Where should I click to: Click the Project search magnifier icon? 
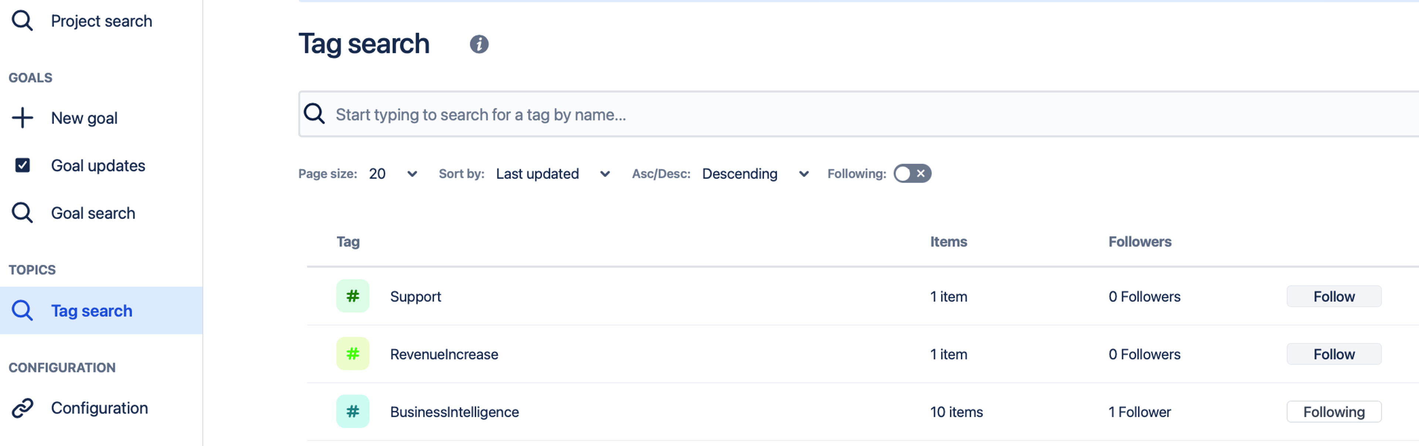pos(23,21)
